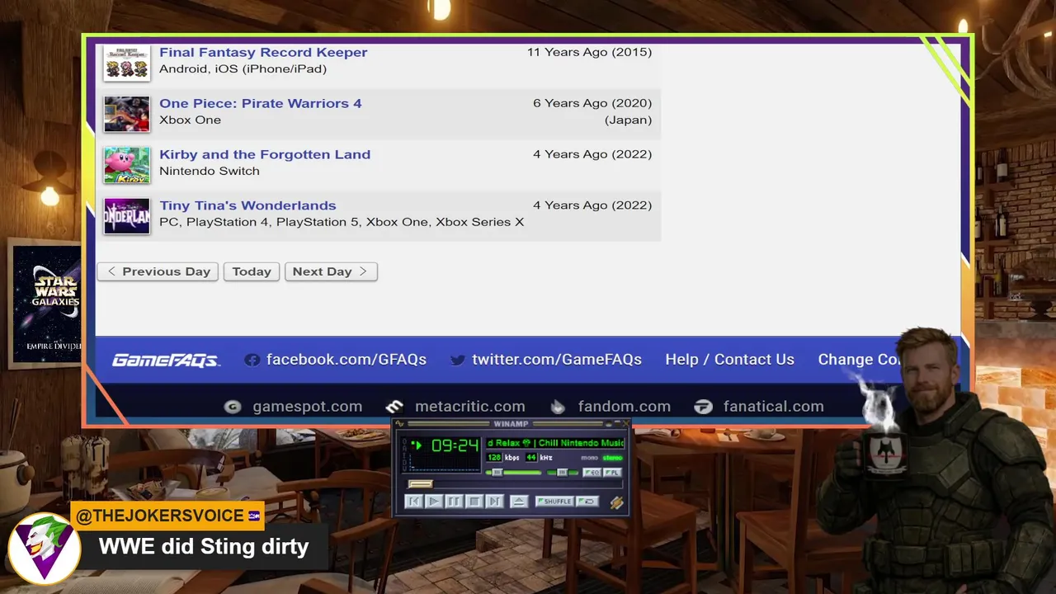Click the Winamp seek position bar
The image size is (1056, 594).
515,484
